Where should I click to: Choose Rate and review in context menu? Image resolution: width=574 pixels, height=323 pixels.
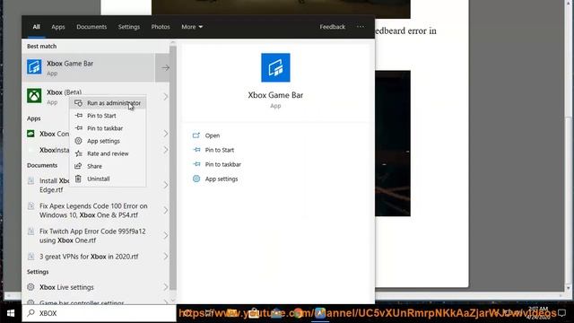108,153
